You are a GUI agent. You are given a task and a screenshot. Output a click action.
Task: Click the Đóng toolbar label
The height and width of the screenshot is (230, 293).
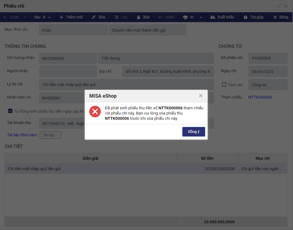point(284,17)
